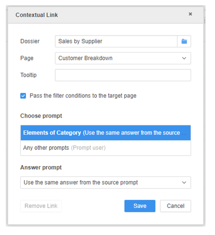The height and width of the screenshot is (235, 215).
Task: Click the Contextual Link title bar
Action: pos(105,15)
